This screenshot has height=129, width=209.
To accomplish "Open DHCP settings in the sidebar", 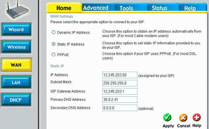I will click(x=16, y=100).
